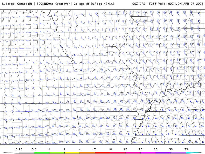
Task: Click the legend value '15'
Action: click(x=125, y=149)
